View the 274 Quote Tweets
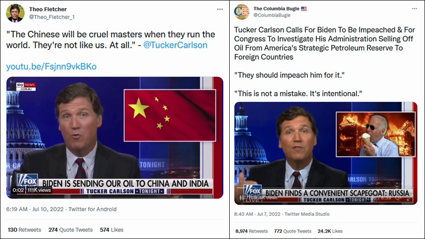Image resolution: width=425 pixels, height=239 pixels. [71, 230]
